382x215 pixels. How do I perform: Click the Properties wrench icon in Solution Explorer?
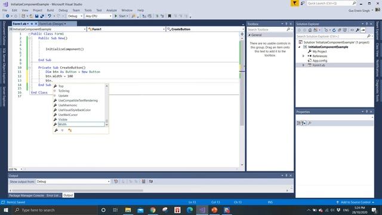point(358,30)
